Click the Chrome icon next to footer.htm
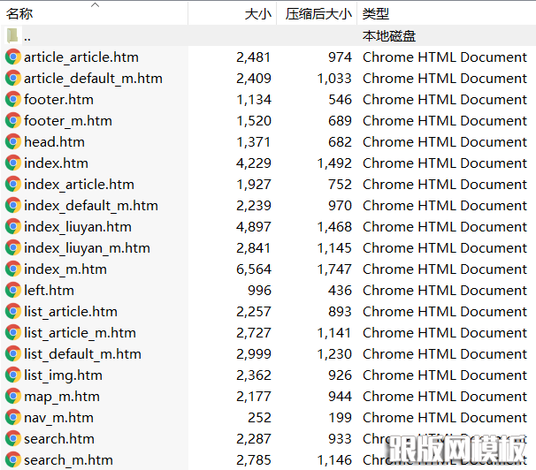Image resolution: width=536 pixels, height=470 pixels. [x=13, y=99]
